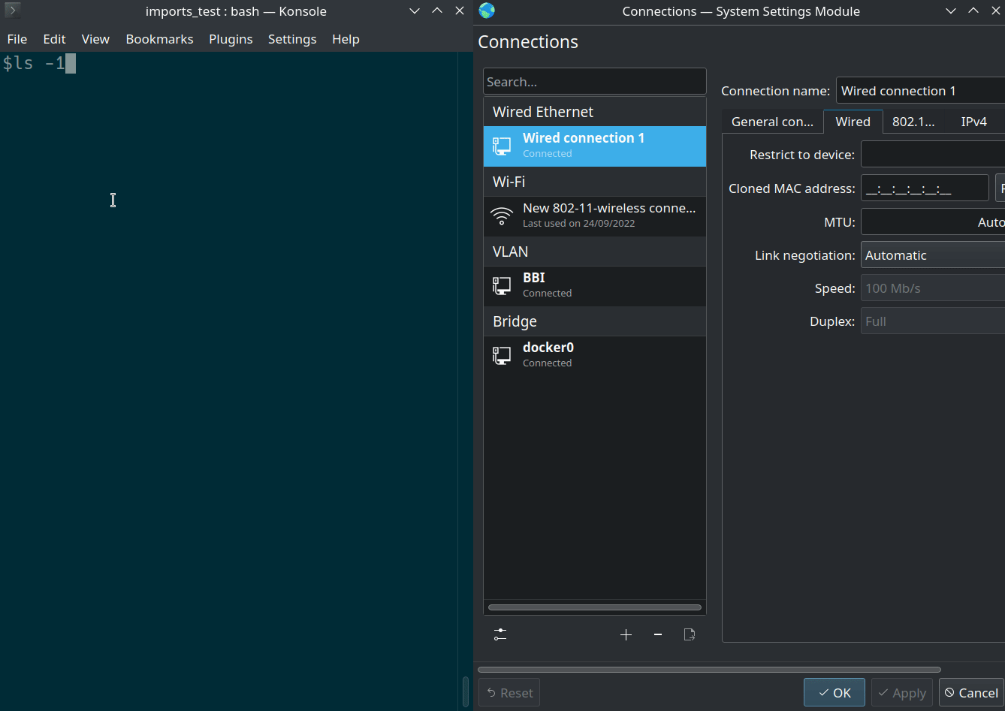Minimize the Connections settings window
1005x711 pixels.
click(x=951, y=11)
